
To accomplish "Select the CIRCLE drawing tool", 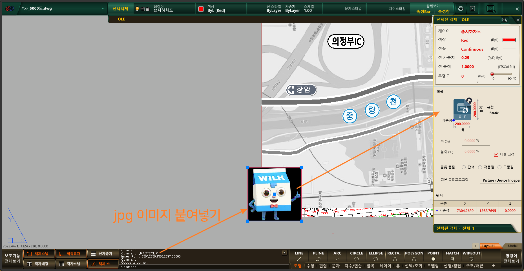I will [357, 256].
